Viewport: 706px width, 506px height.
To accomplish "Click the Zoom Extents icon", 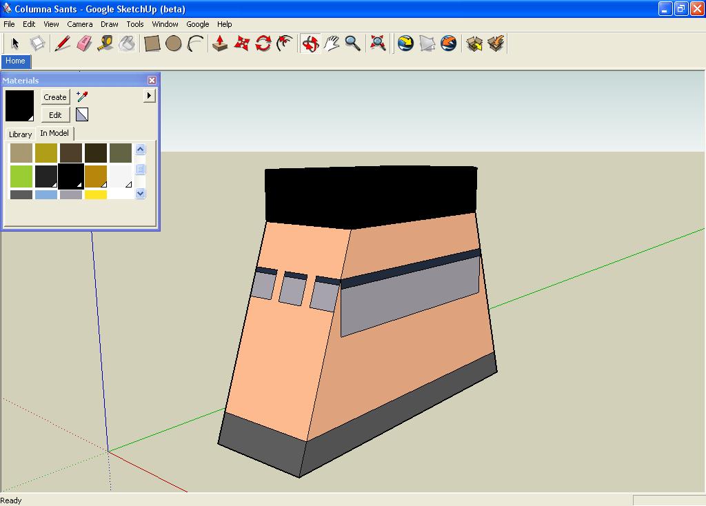I will click(377, 43).
